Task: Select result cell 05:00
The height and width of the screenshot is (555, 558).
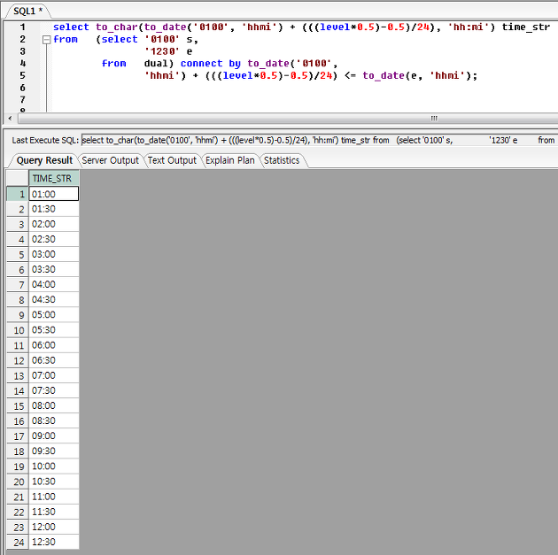Action: click(x=54, y=315)
